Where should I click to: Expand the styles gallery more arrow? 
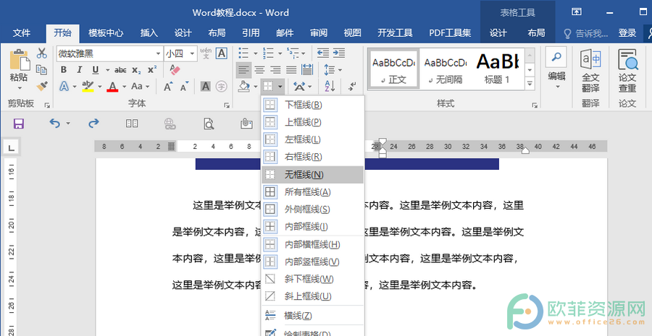[x=530, y=83]
